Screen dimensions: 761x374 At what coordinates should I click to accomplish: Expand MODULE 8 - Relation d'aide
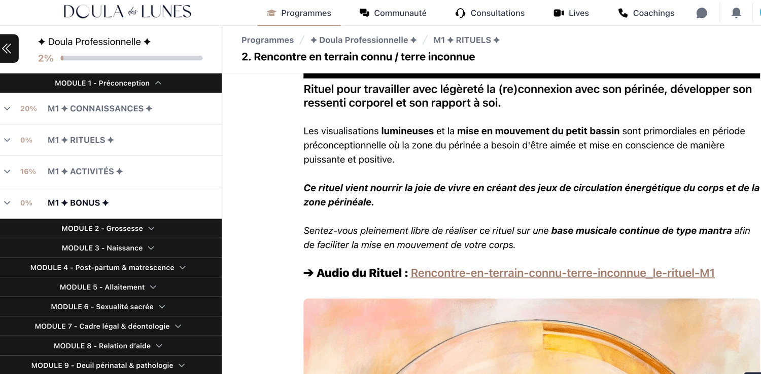tap(111, 346)
